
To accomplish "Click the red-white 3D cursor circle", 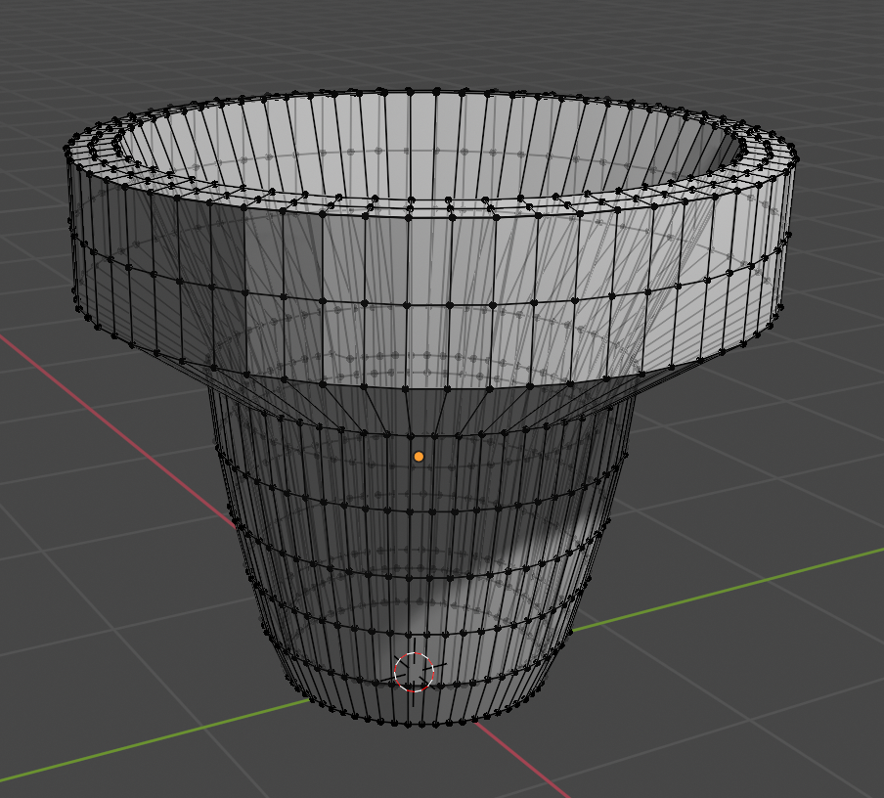I will pyautogui.click(x=415, y=672).
